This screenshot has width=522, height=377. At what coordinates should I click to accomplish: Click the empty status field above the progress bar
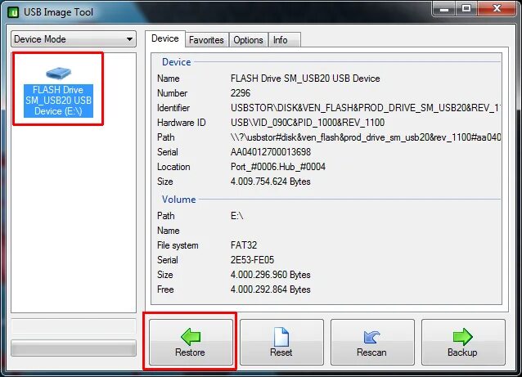74,326
